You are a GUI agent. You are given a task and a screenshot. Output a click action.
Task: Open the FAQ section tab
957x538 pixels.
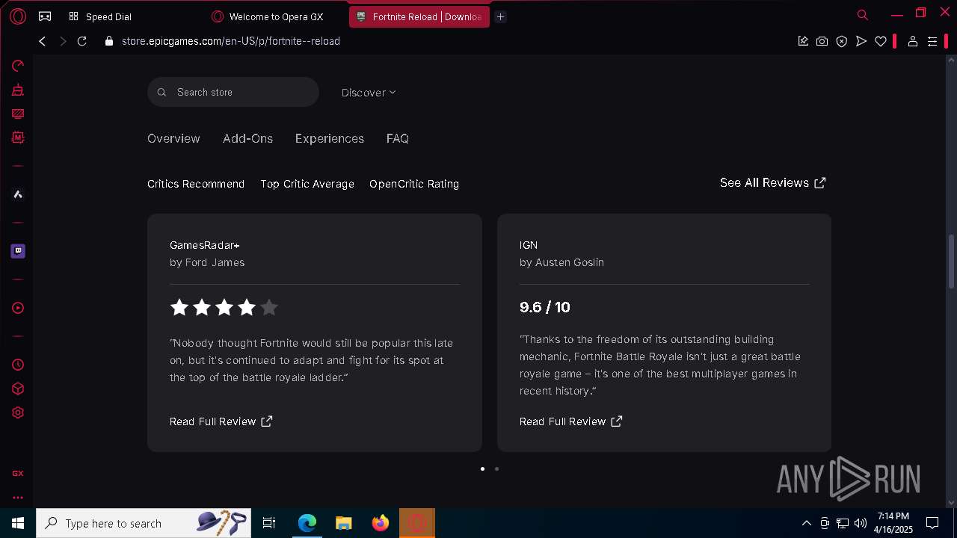[398, 138]
